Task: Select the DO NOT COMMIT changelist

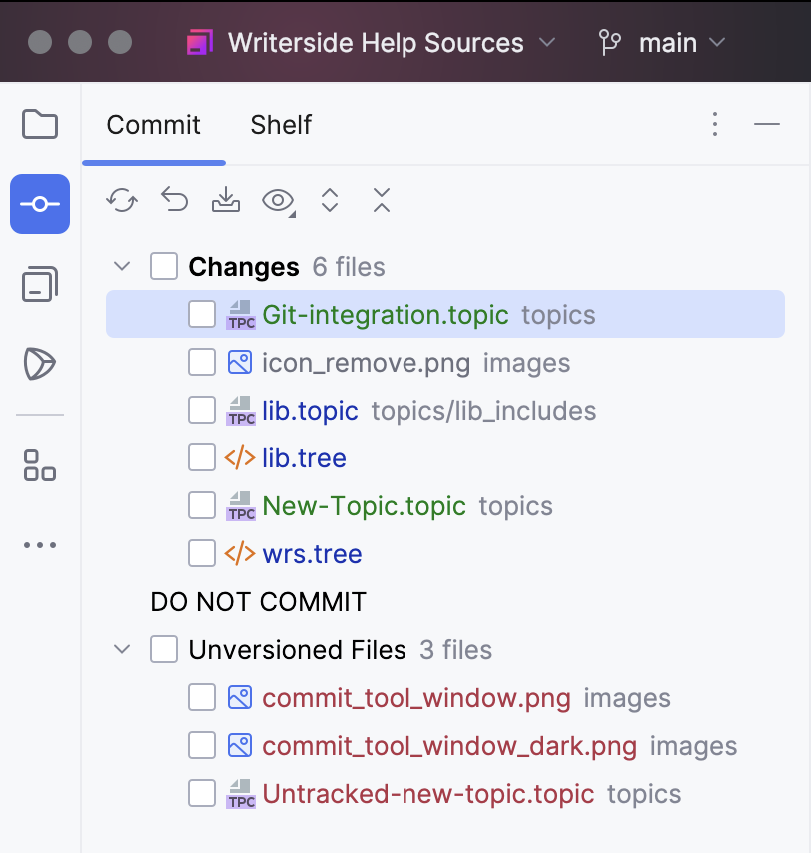Action: (258, 601)
